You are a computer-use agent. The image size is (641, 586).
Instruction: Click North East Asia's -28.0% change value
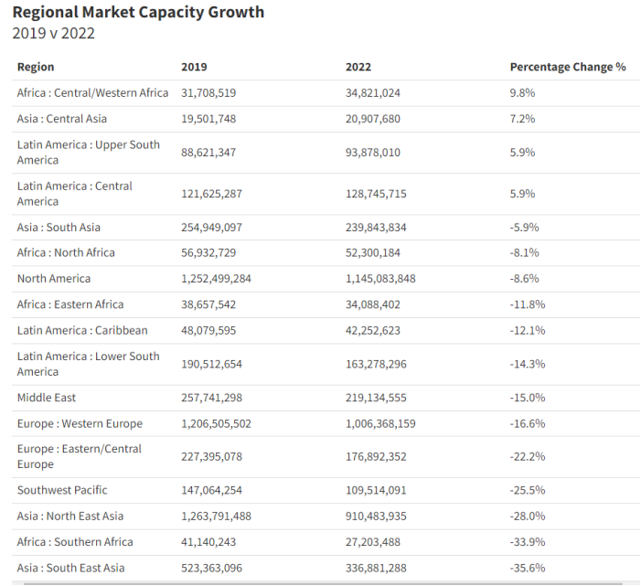pyautogui.click(x=527, y=516)
